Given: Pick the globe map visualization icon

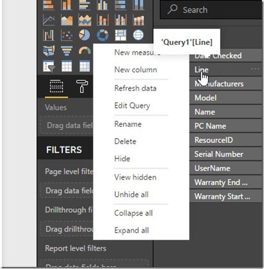Looking at the screenshot, I should 138,35.
